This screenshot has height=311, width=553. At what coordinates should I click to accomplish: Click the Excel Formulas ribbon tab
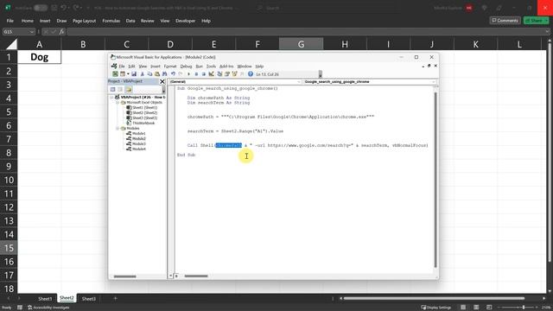(x=111, y=21)
